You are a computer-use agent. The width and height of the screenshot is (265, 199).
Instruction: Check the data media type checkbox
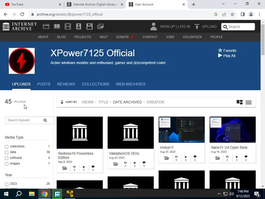tap(6, 152)
